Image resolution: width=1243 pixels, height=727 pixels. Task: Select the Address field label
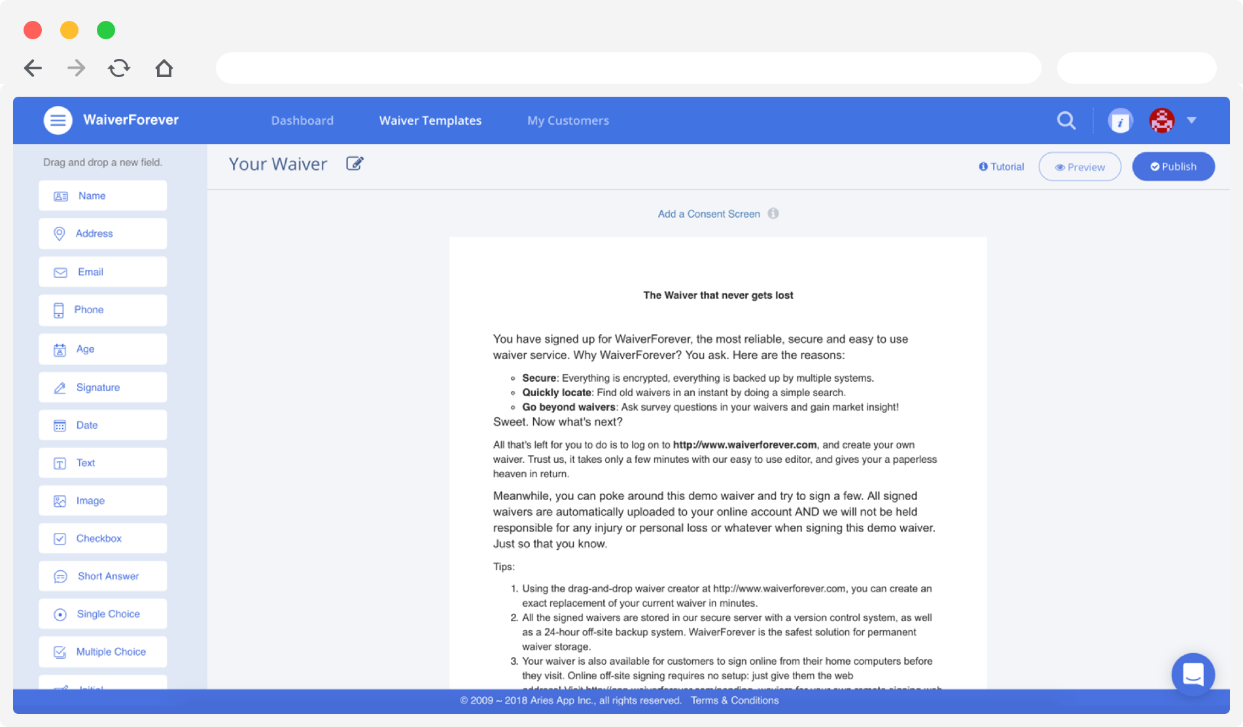94,234
